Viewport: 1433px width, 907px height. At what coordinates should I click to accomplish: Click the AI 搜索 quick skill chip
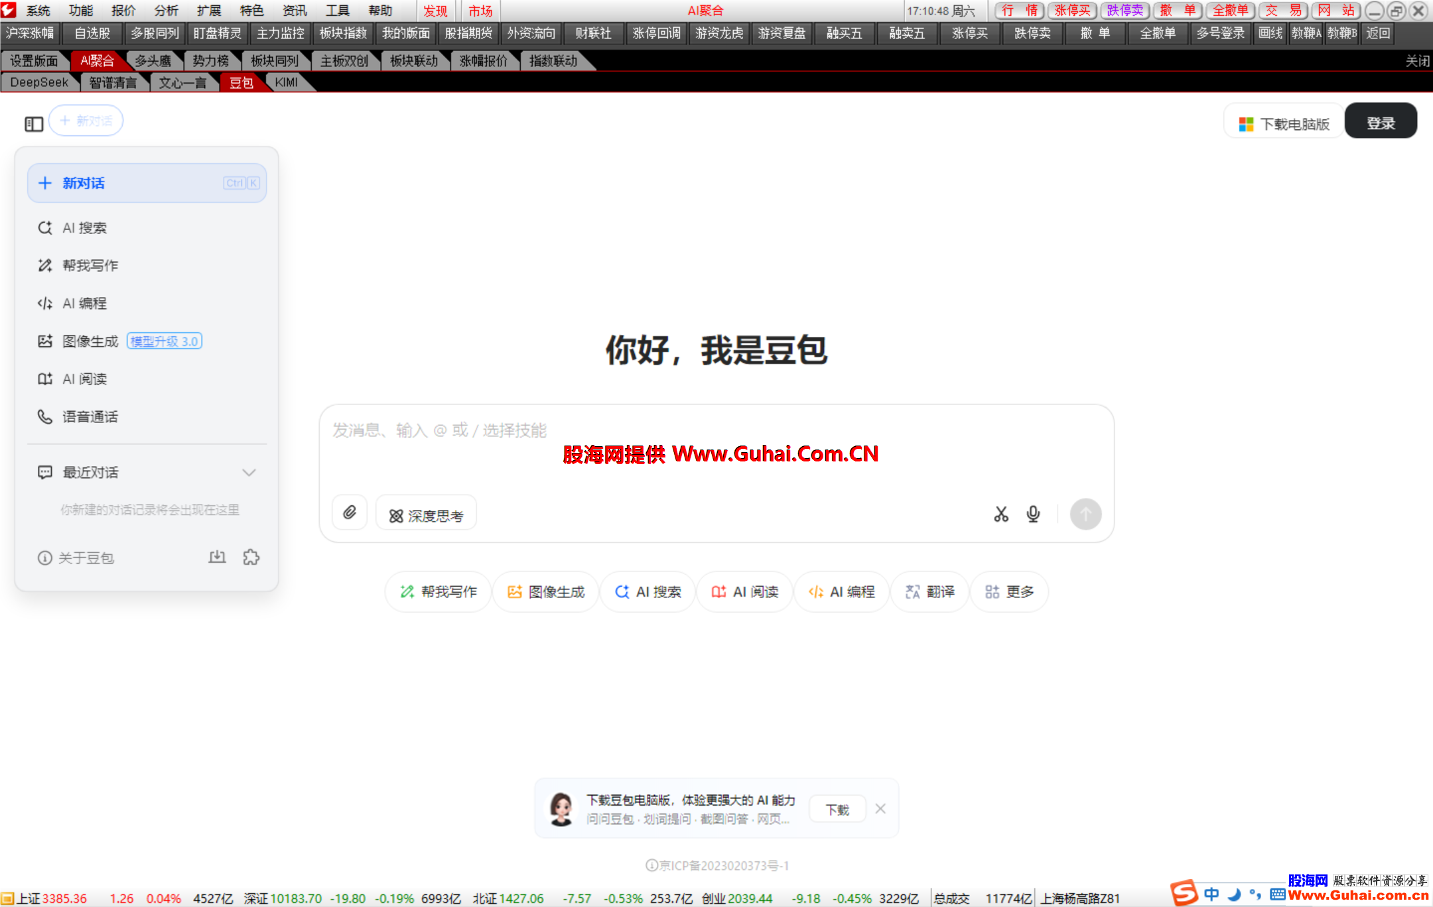[648, 591]
